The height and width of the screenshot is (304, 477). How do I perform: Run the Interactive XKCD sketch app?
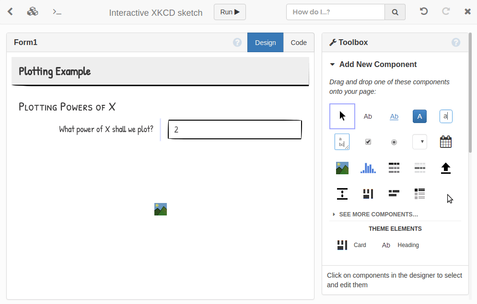pyautogui.click(x=229, y=12)
